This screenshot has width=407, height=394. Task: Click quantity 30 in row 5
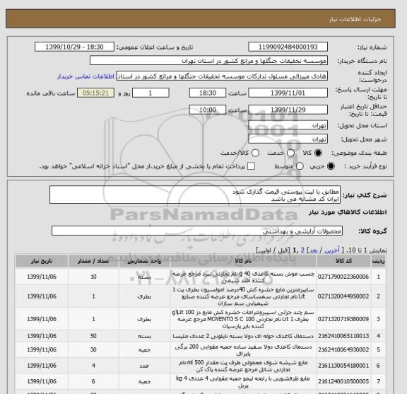(93, 349)
